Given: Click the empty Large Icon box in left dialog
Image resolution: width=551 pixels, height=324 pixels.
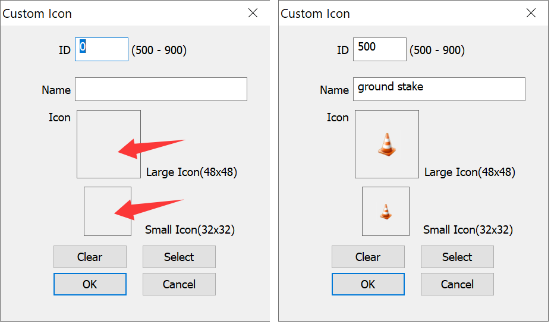Looking at the screenshot, I should point(109,144).
